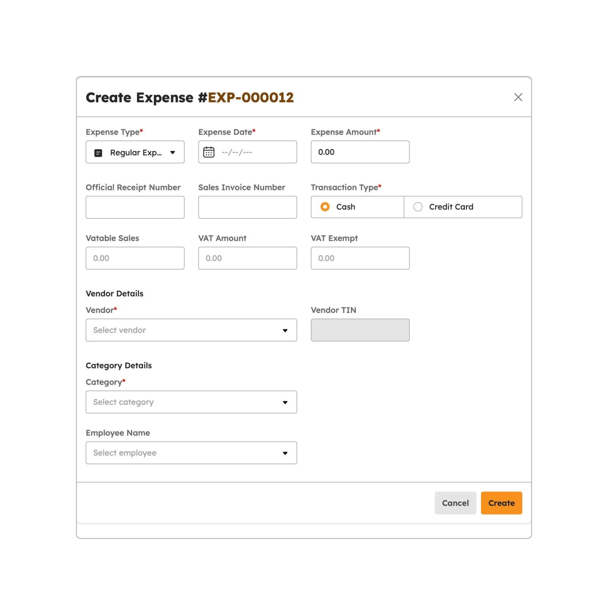Close the Create Expense dialog
Image resolution: width=608 pixels, height=615 pixels.
click(x=518, y=97)
